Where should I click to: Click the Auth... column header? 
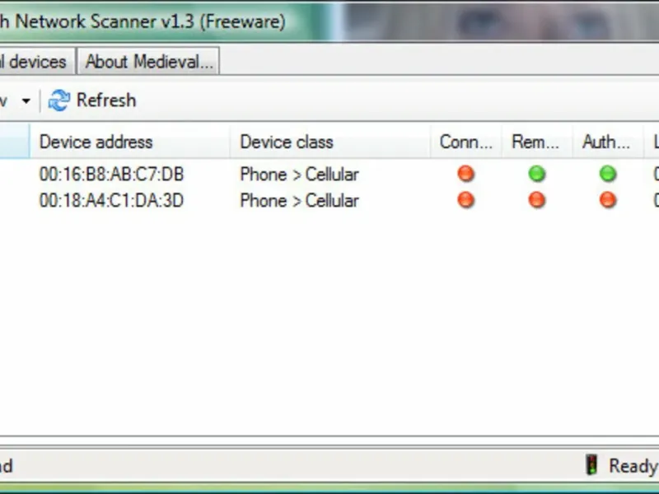click(x=608, y=142)
